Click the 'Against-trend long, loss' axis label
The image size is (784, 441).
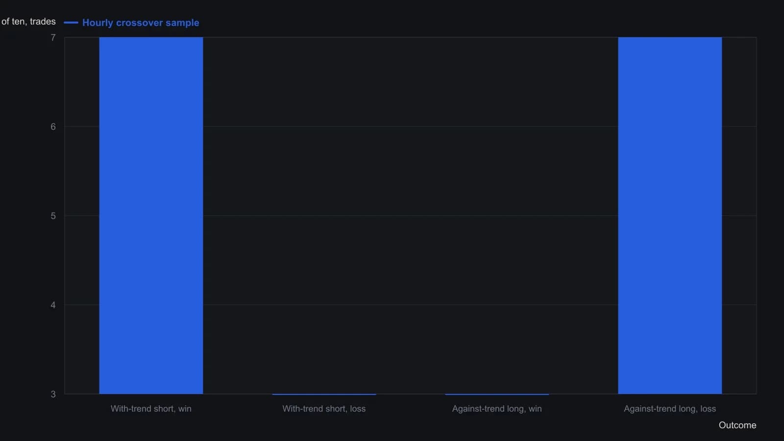click(x=670, y=409)
